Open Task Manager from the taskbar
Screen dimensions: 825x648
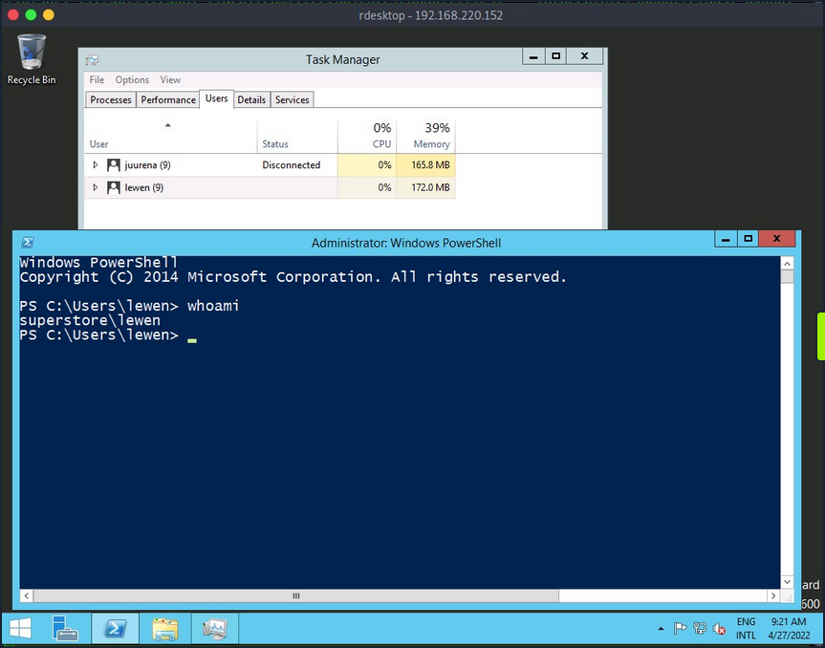[214, 628]
